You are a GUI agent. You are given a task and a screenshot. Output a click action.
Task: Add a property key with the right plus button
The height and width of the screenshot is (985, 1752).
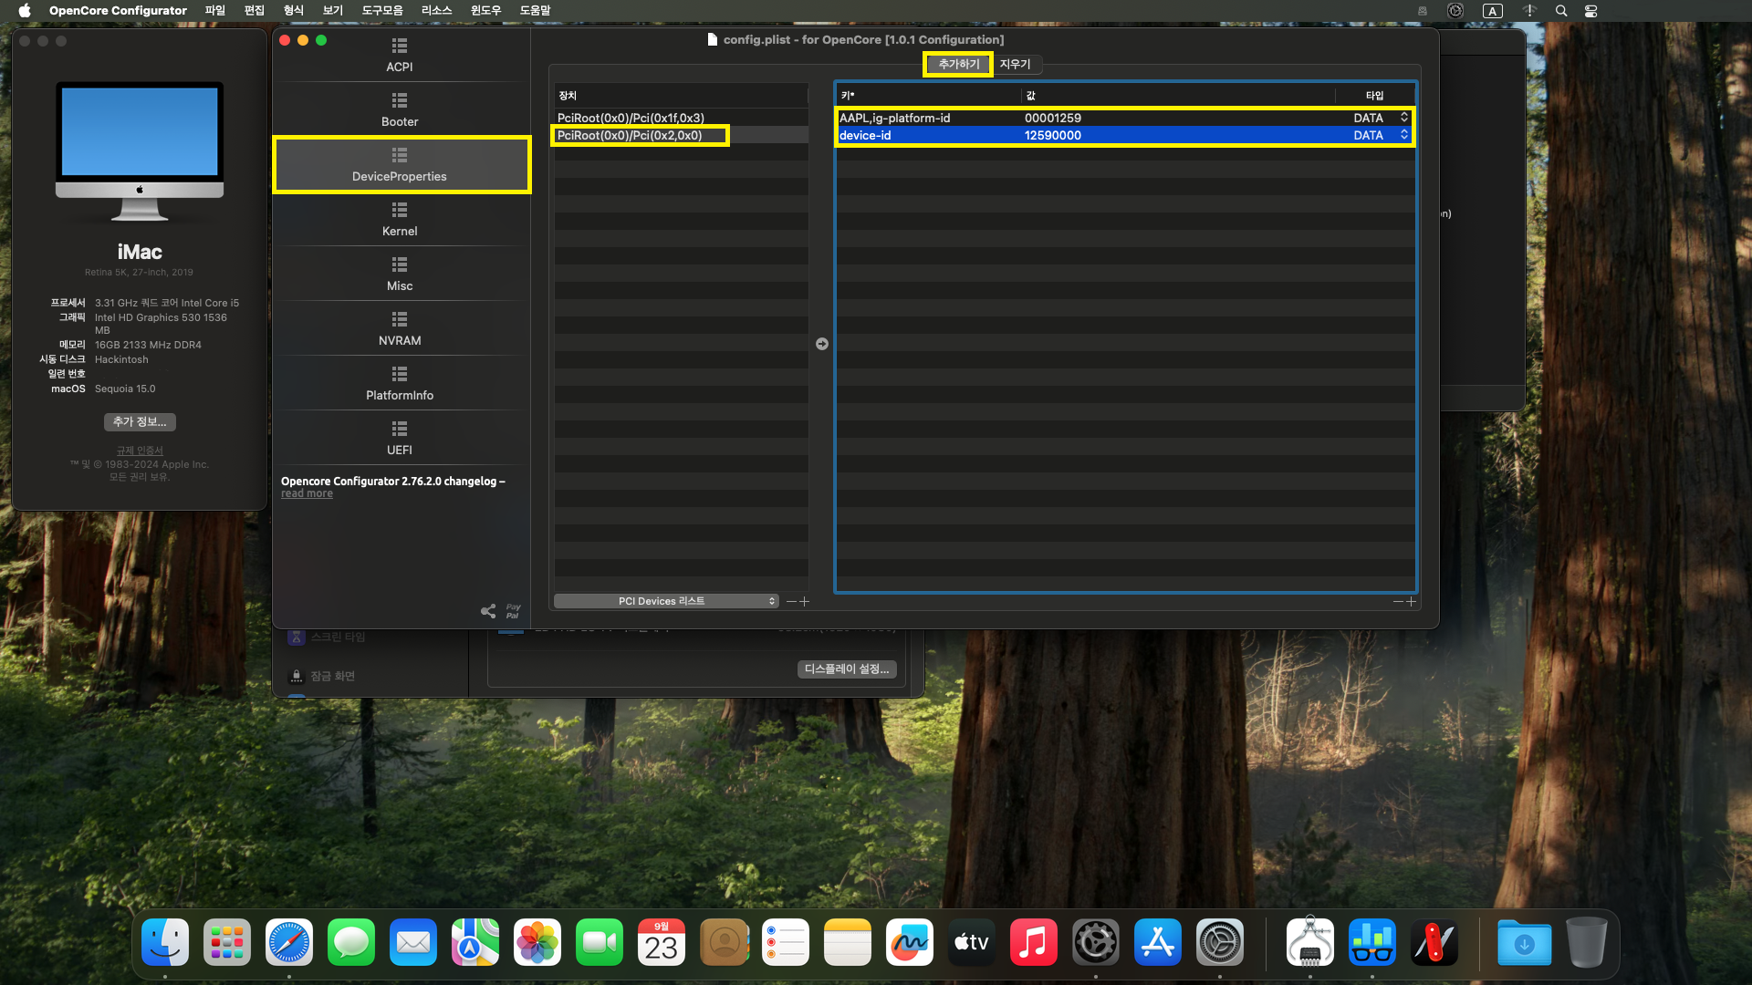[x=1411, y=601]
